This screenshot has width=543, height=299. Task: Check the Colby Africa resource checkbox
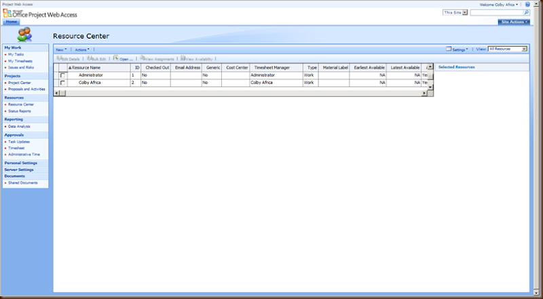point(62,83)
